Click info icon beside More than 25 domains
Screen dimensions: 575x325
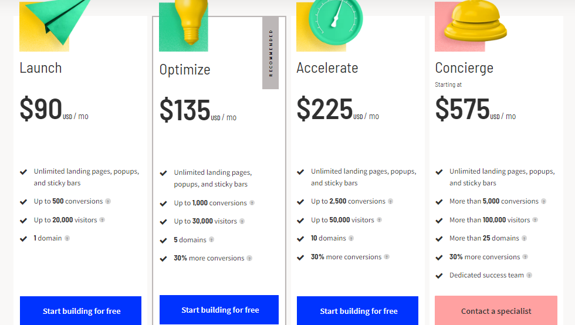(x=525, y=238)
